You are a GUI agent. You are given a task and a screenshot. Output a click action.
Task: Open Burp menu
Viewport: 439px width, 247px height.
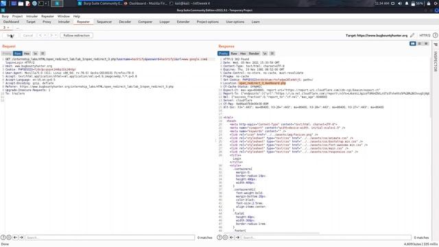pos(5,16)
